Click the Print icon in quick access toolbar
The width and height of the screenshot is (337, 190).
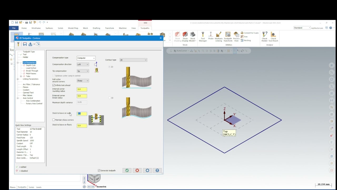coord(26,22)
